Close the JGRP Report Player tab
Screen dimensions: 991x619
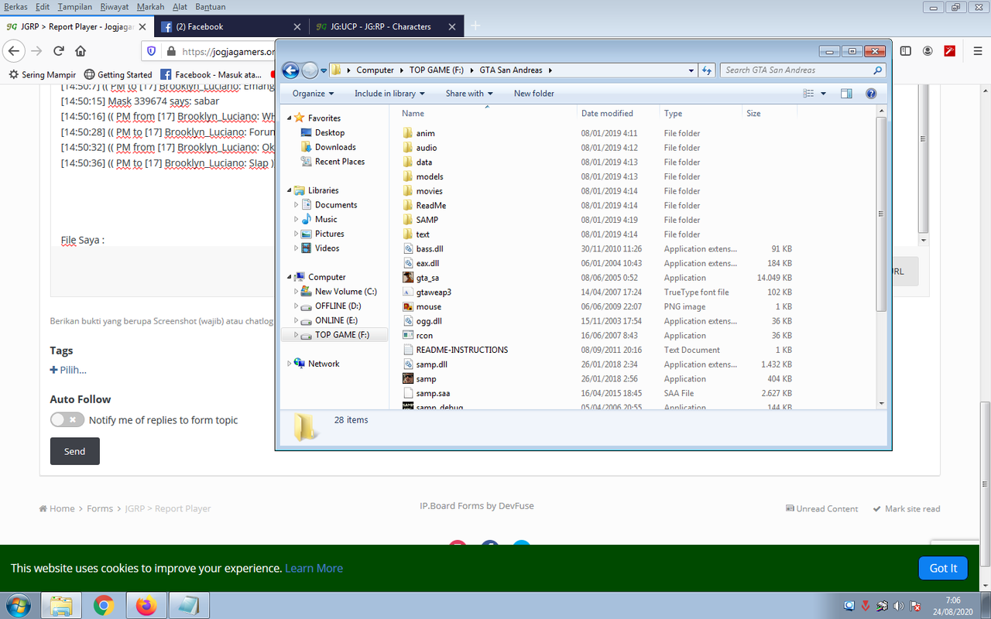click(x=142, y=27)
